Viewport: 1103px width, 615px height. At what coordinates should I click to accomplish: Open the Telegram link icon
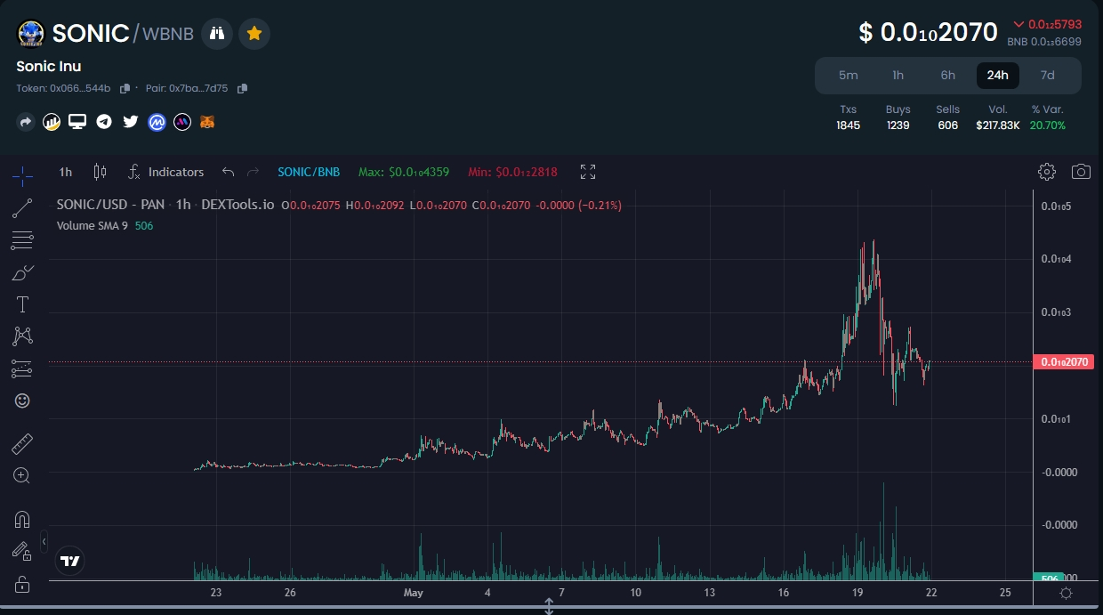[x=104, y=122]
